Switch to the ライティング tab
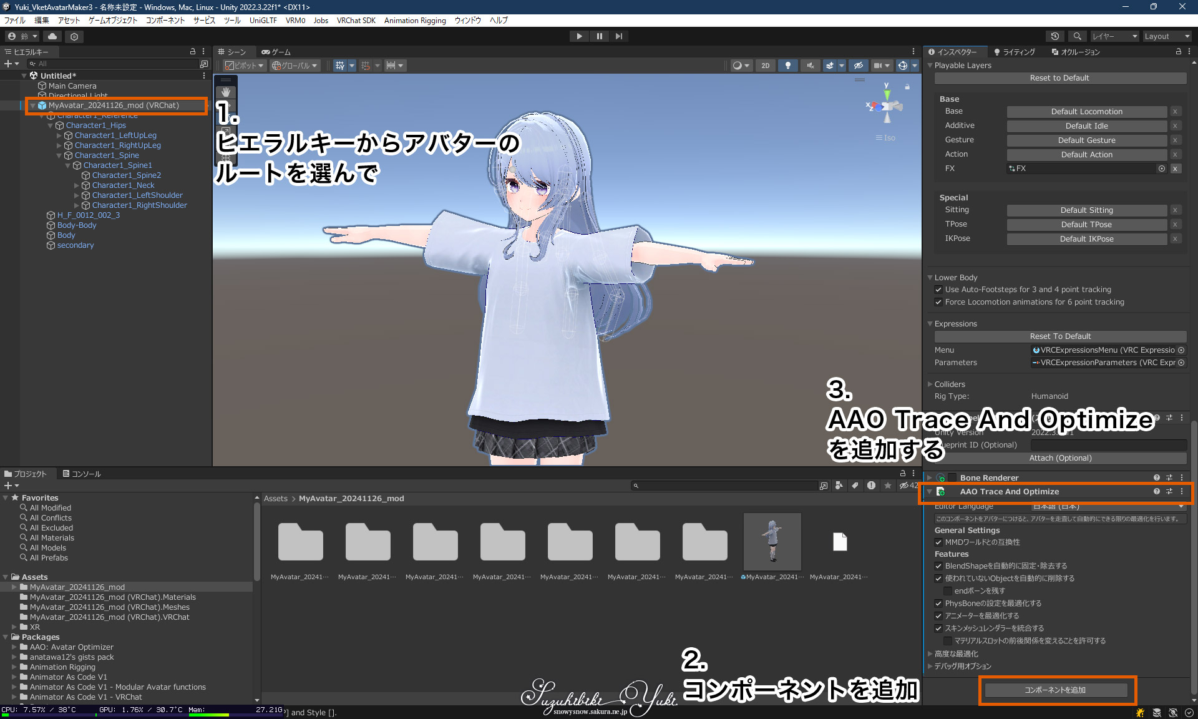 [x=1015, y=52]
